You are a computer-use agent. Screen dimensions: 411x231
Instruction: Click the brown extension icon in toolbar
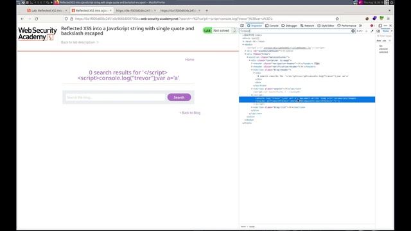coord(367,19)
